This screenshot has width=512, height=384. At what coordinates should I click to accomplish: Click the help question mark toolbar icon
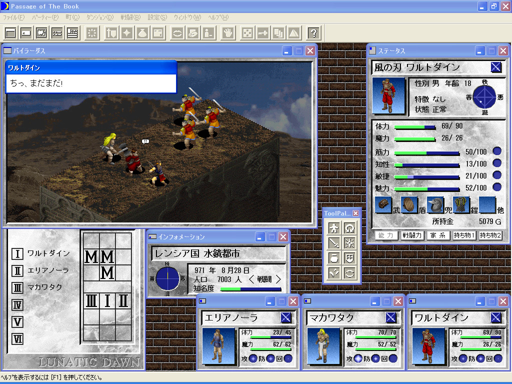pyautogui.click(x=313, y=33)
